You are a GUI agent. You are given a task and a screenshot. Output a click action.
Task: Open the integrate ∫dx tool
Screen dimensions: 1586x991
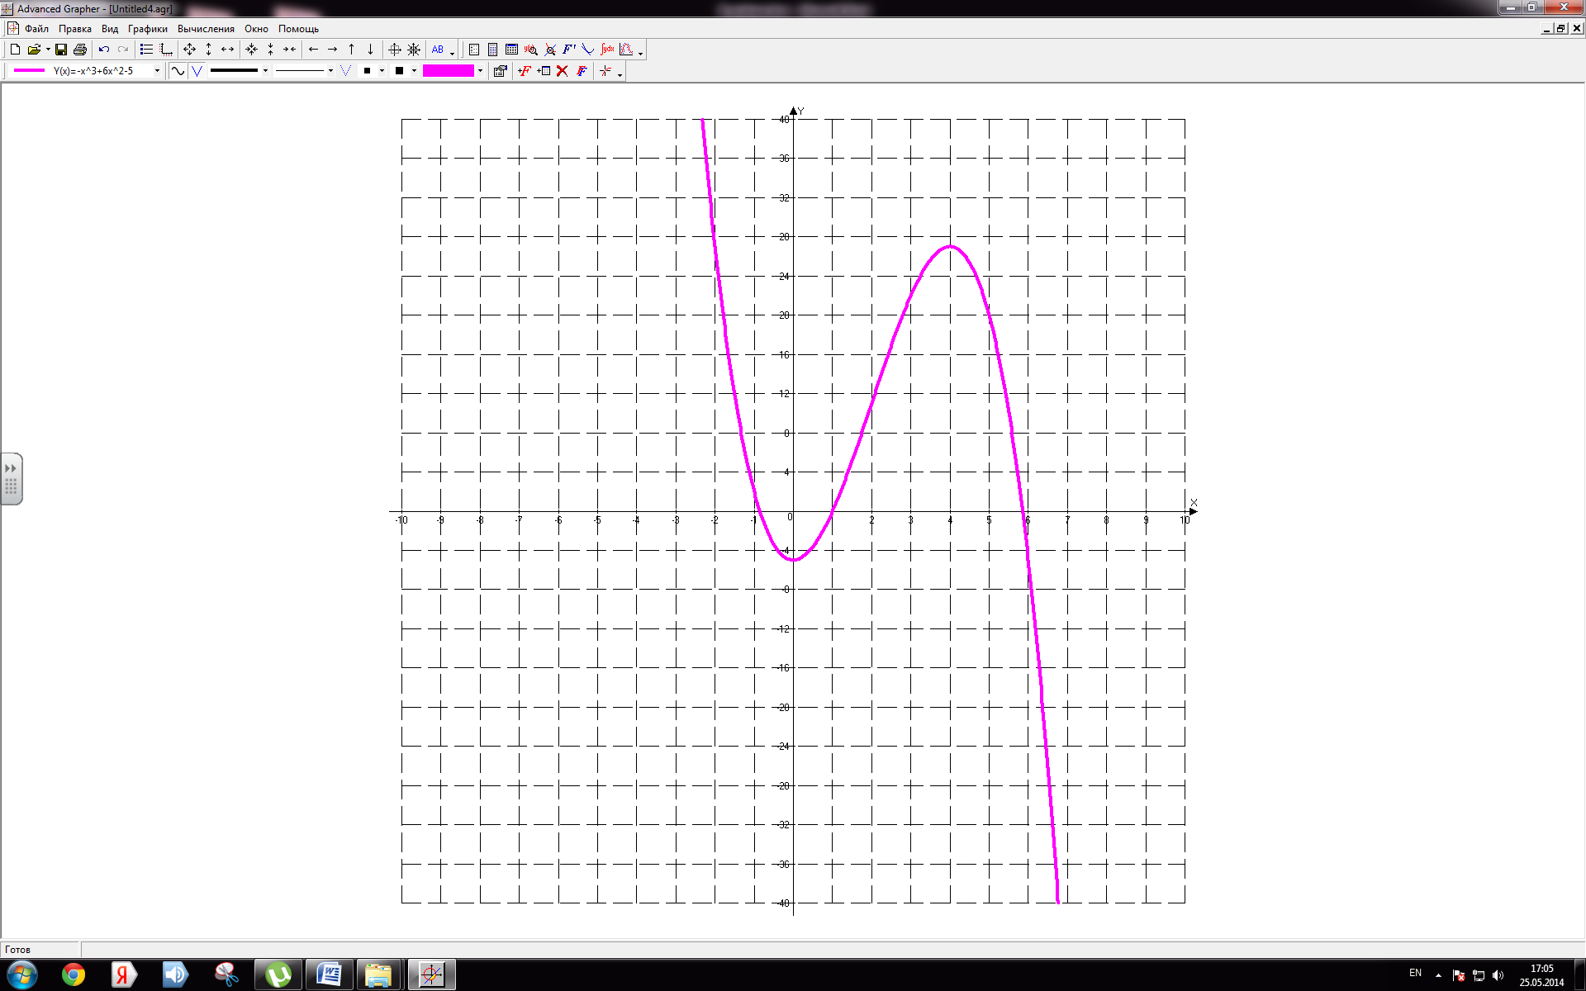click(x=608, y=50)
